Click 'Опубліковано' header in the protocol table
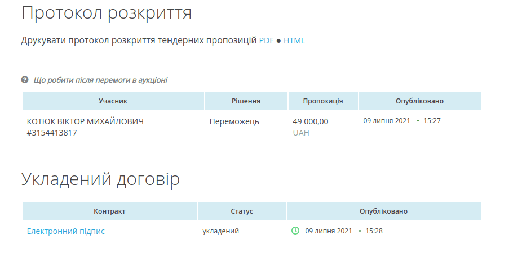509x266 pixels. pos(419,101)
